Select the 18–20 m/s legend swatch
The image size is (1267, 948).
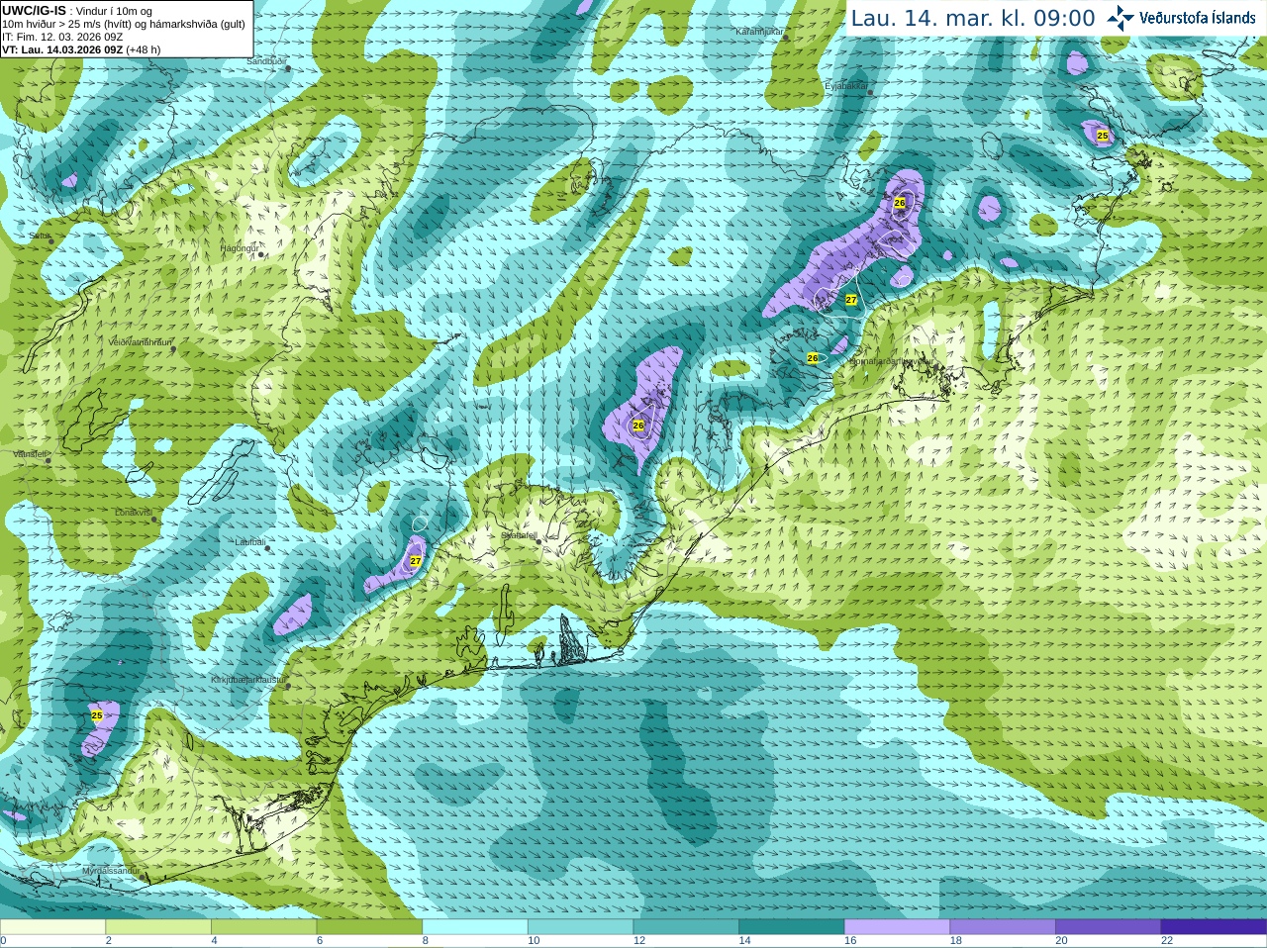(x=1003, y=927)
